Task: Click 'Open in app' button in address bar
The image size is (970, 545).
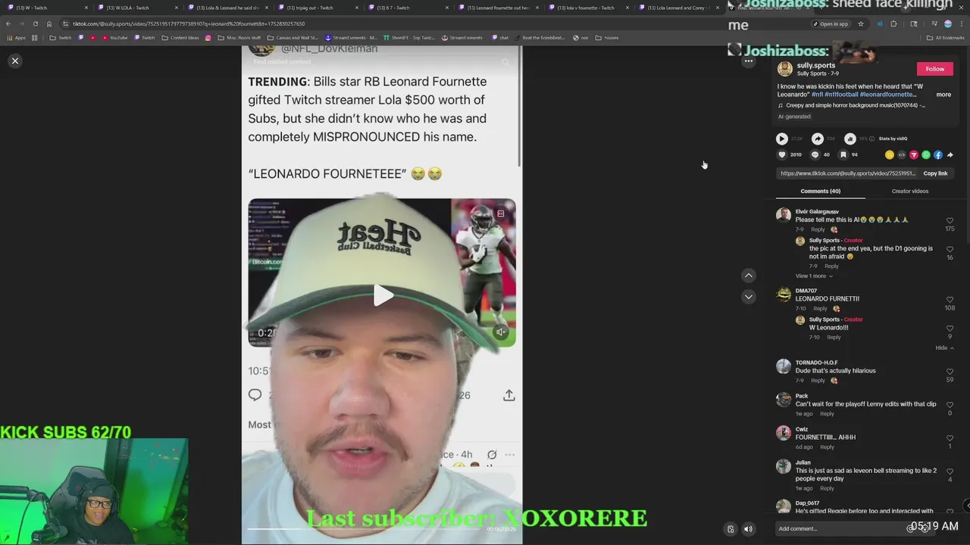Action: tap(831, 23)
